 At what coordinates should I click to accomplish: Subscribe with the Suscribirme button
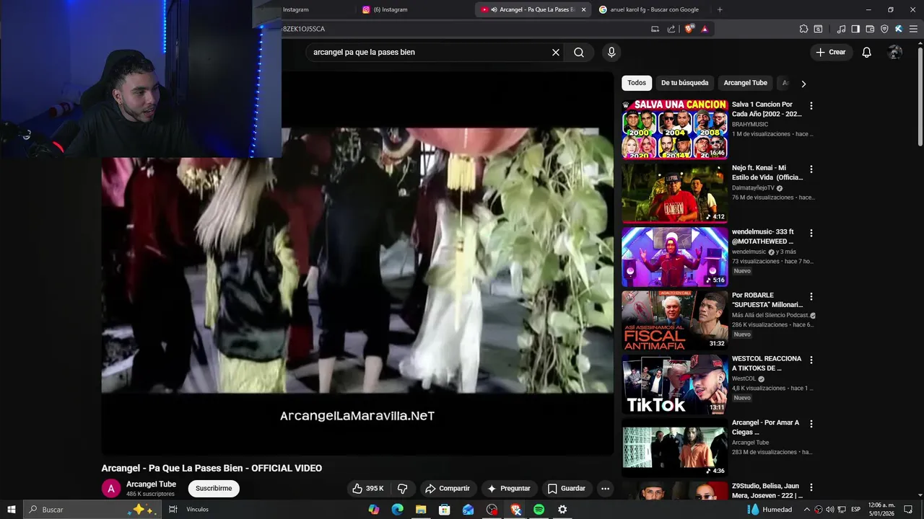coord(214,488)
